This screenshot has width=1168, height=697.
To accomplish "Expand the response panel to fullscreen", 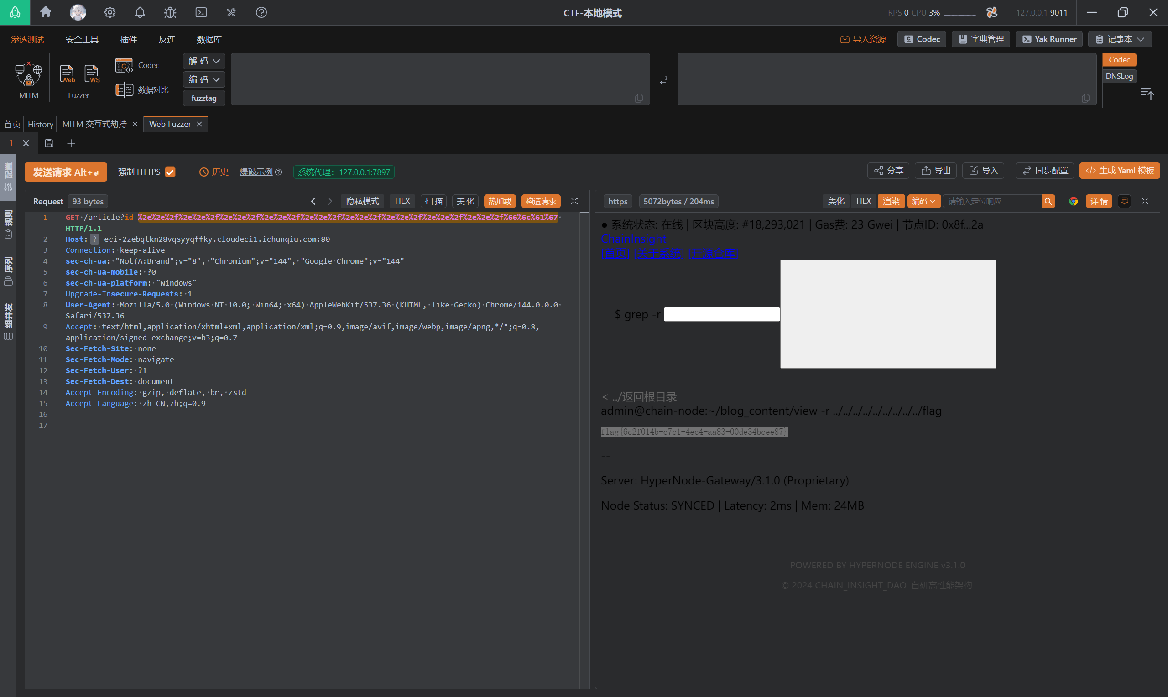I will click(x=1145, y=201).
